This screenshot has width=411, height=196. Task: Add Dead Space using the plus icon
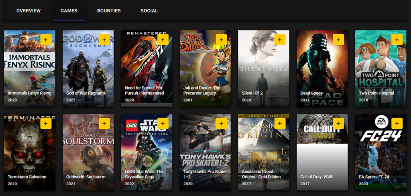(x=338, y=40)
